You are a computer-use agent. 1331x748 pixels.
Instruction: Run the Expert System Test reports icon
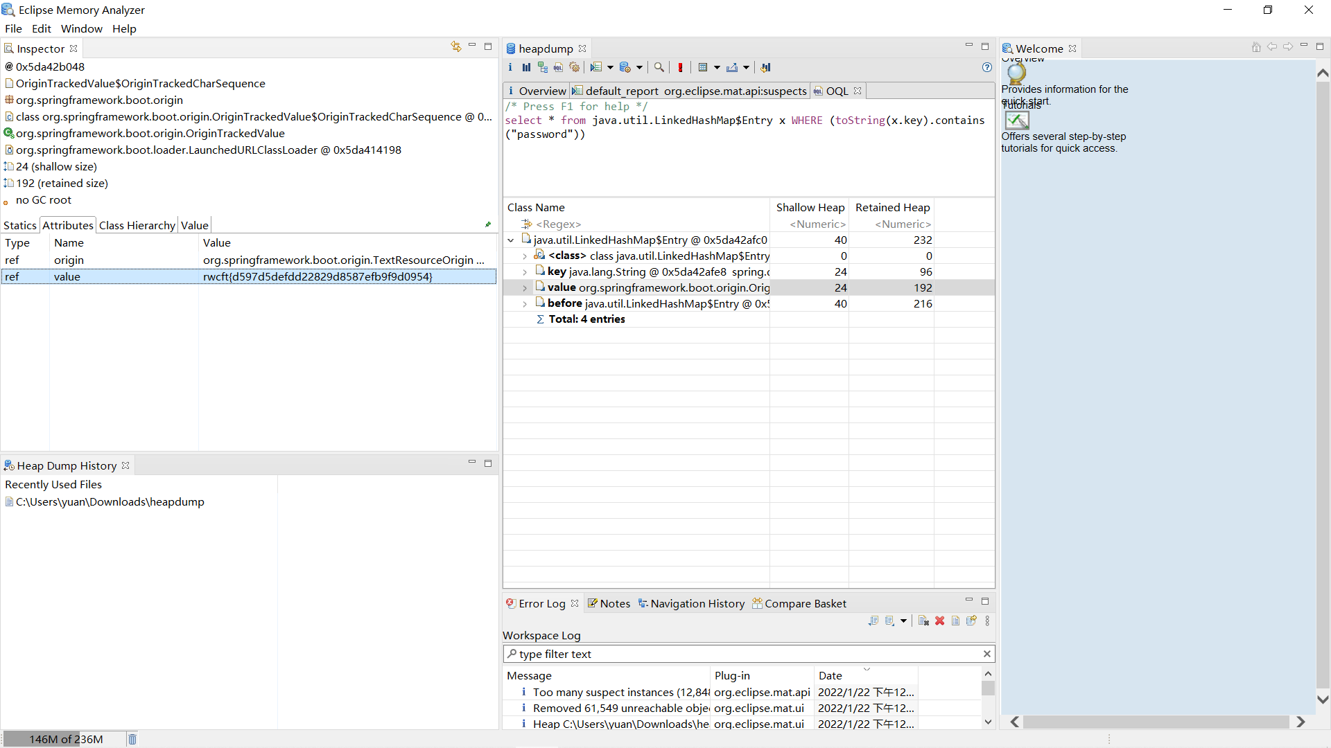point(596,67)
